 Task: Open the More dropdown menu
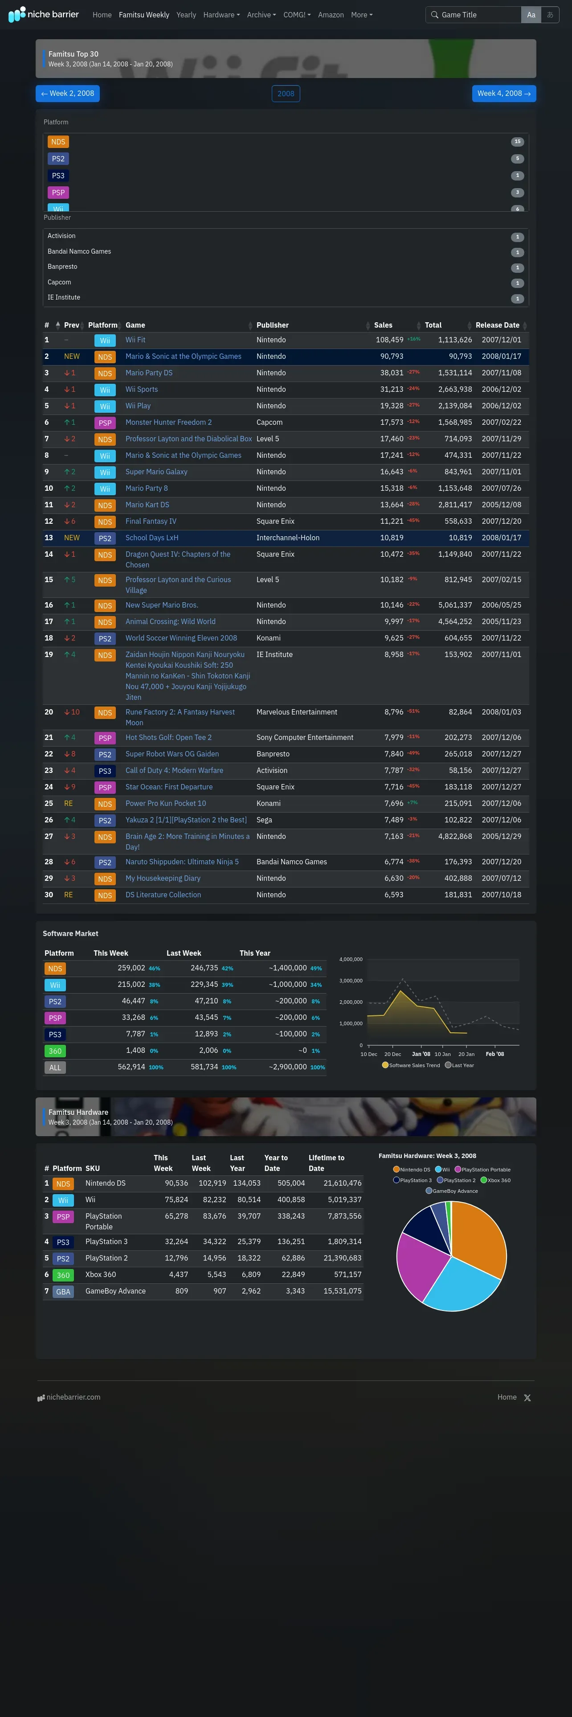[x=362, y=15]
